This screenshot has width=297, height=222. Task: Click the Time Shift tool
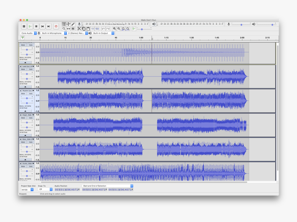pyautogui.click(x=68, y=28)
